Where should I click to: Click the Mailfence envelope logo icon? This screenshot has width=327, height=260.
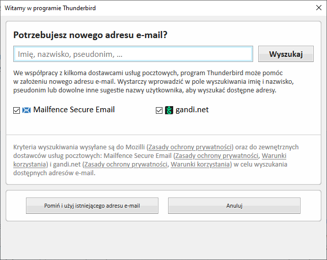(26, 110)
